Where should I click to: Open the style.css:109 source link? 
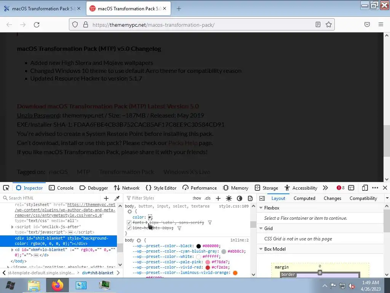233,206
